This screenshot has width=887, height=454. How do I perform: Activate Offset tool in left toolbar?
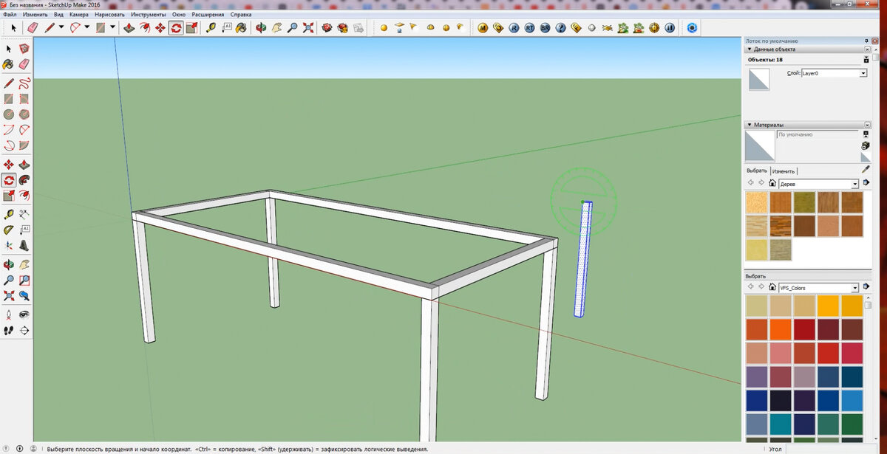pyautogui.click(x=24, y=196)
